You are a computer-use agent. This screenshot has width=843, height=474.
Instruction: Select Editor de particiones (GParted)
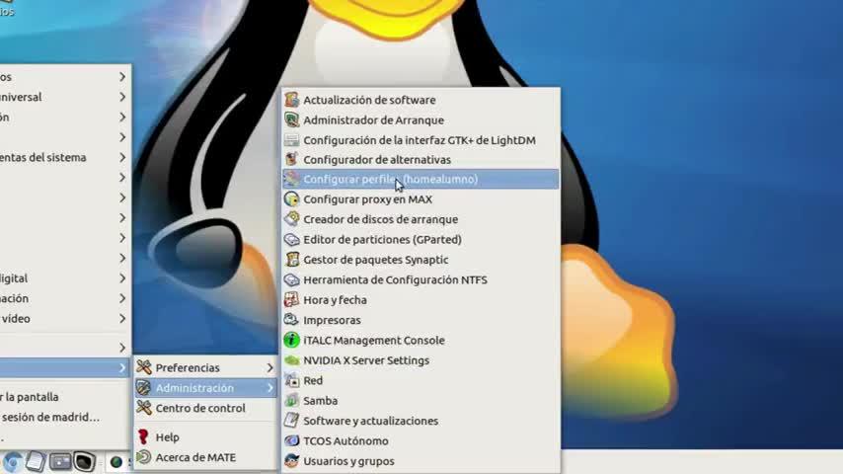[x=421, y=239]
